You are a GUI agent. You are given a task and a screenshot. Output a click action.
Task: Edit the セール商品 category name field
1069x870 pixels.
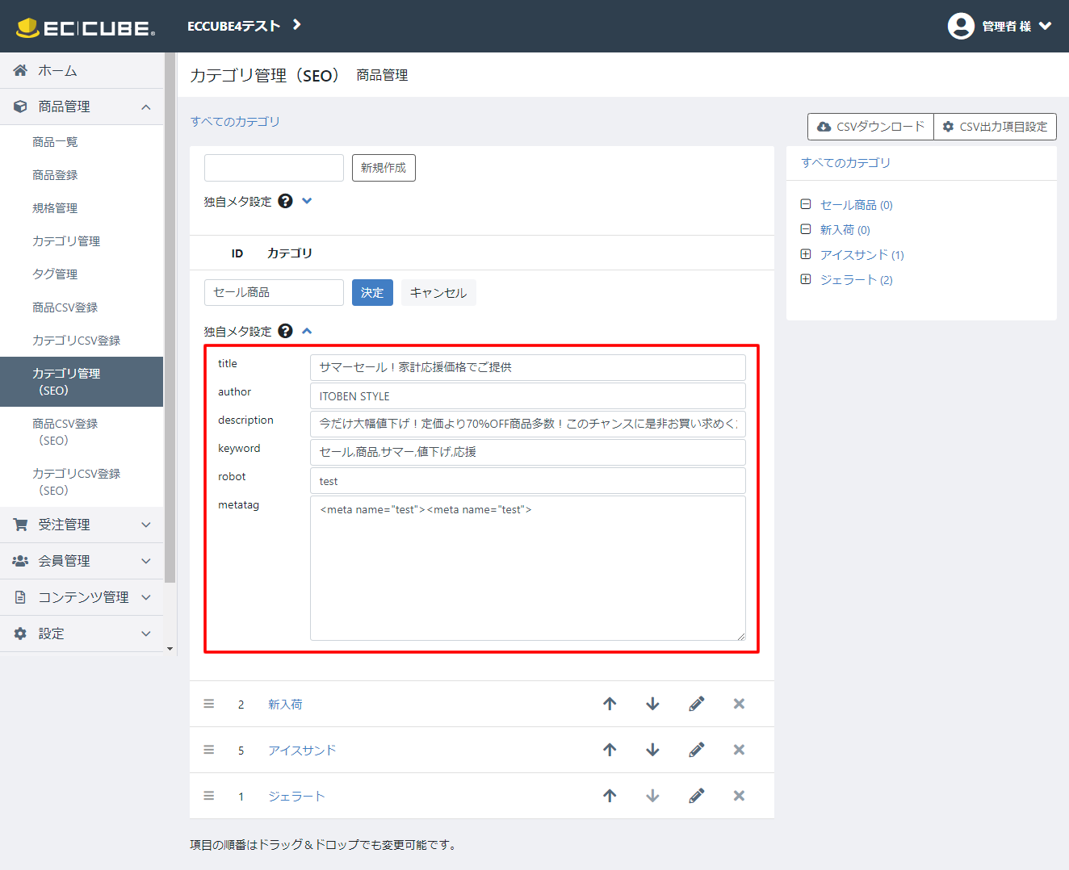[x=274, y=292]
